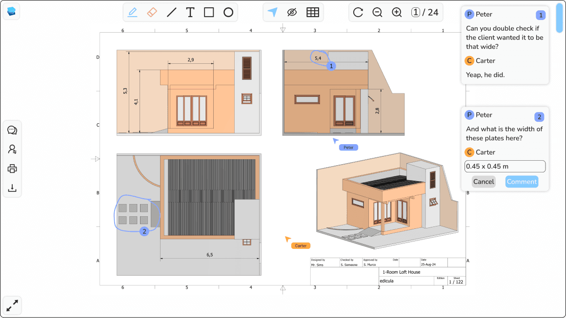
Task: Select the text tool
Action: coord(190,12)
